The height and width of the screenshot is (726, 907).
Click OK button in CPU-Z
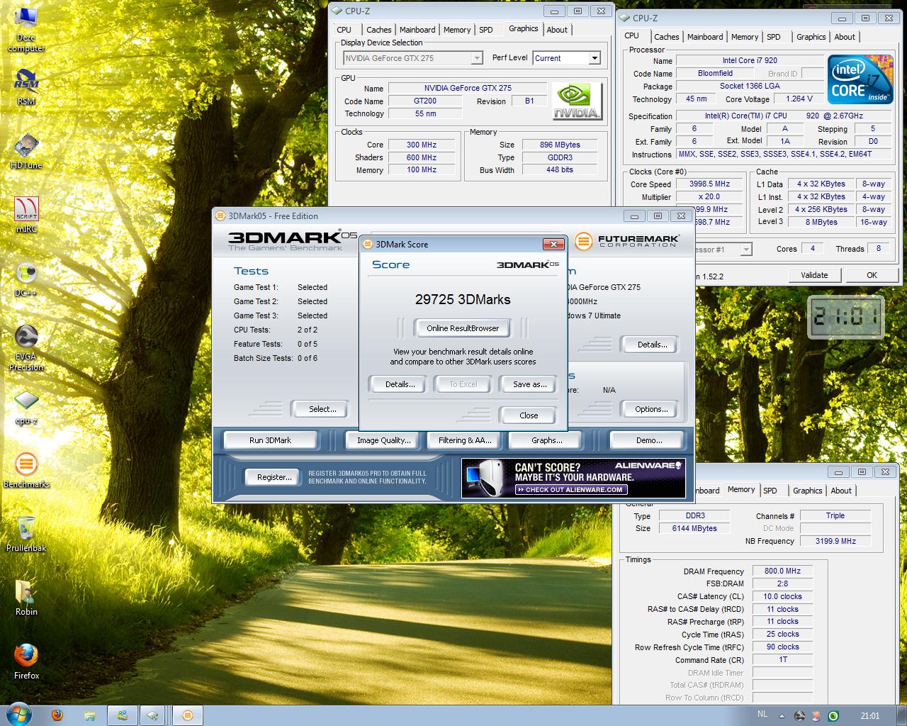872,275
